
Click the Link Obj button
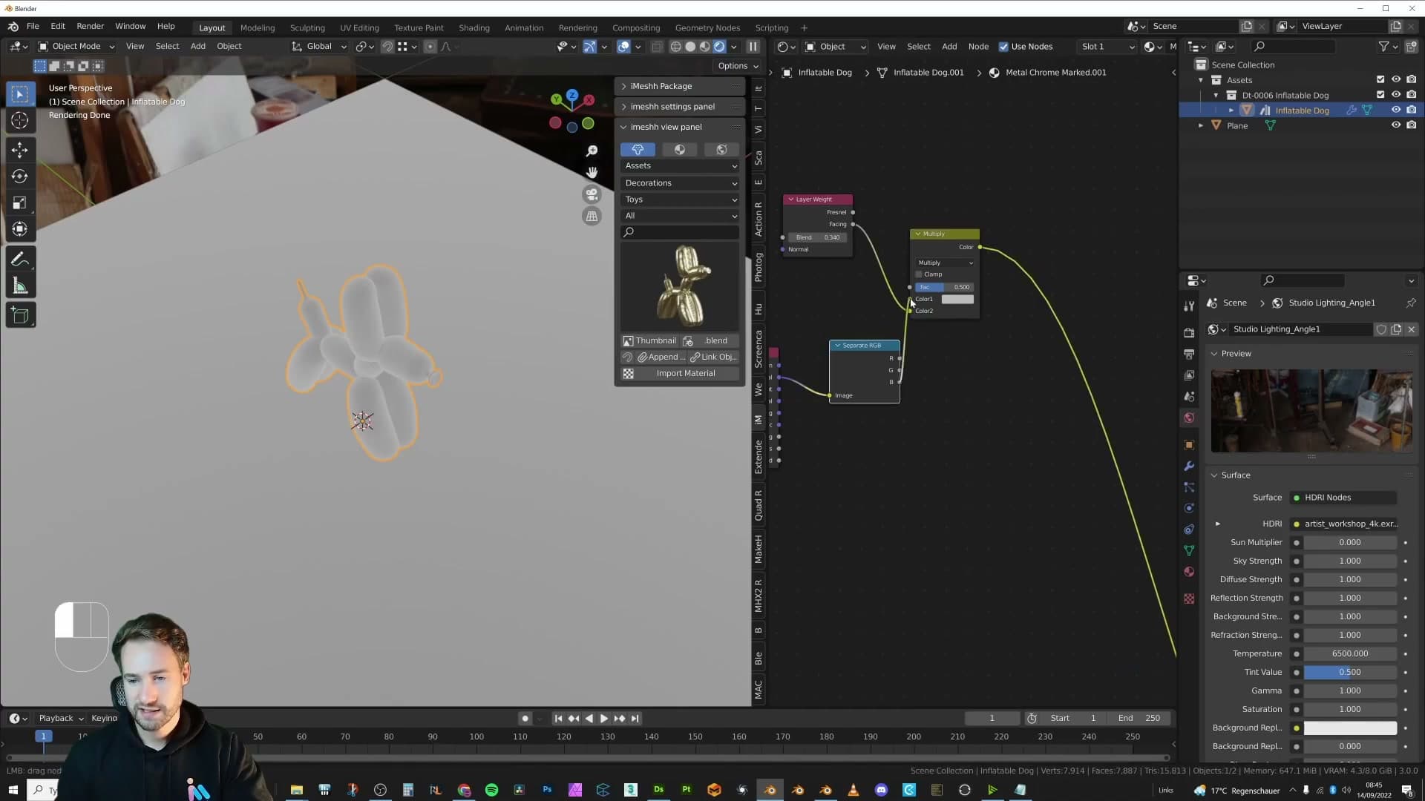click(714, 357)
